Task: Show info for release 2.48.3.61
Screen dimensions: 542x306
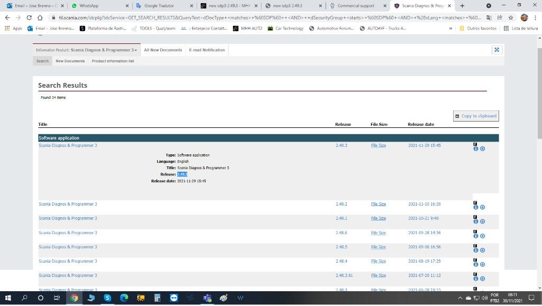Action: tap(476, 279)
